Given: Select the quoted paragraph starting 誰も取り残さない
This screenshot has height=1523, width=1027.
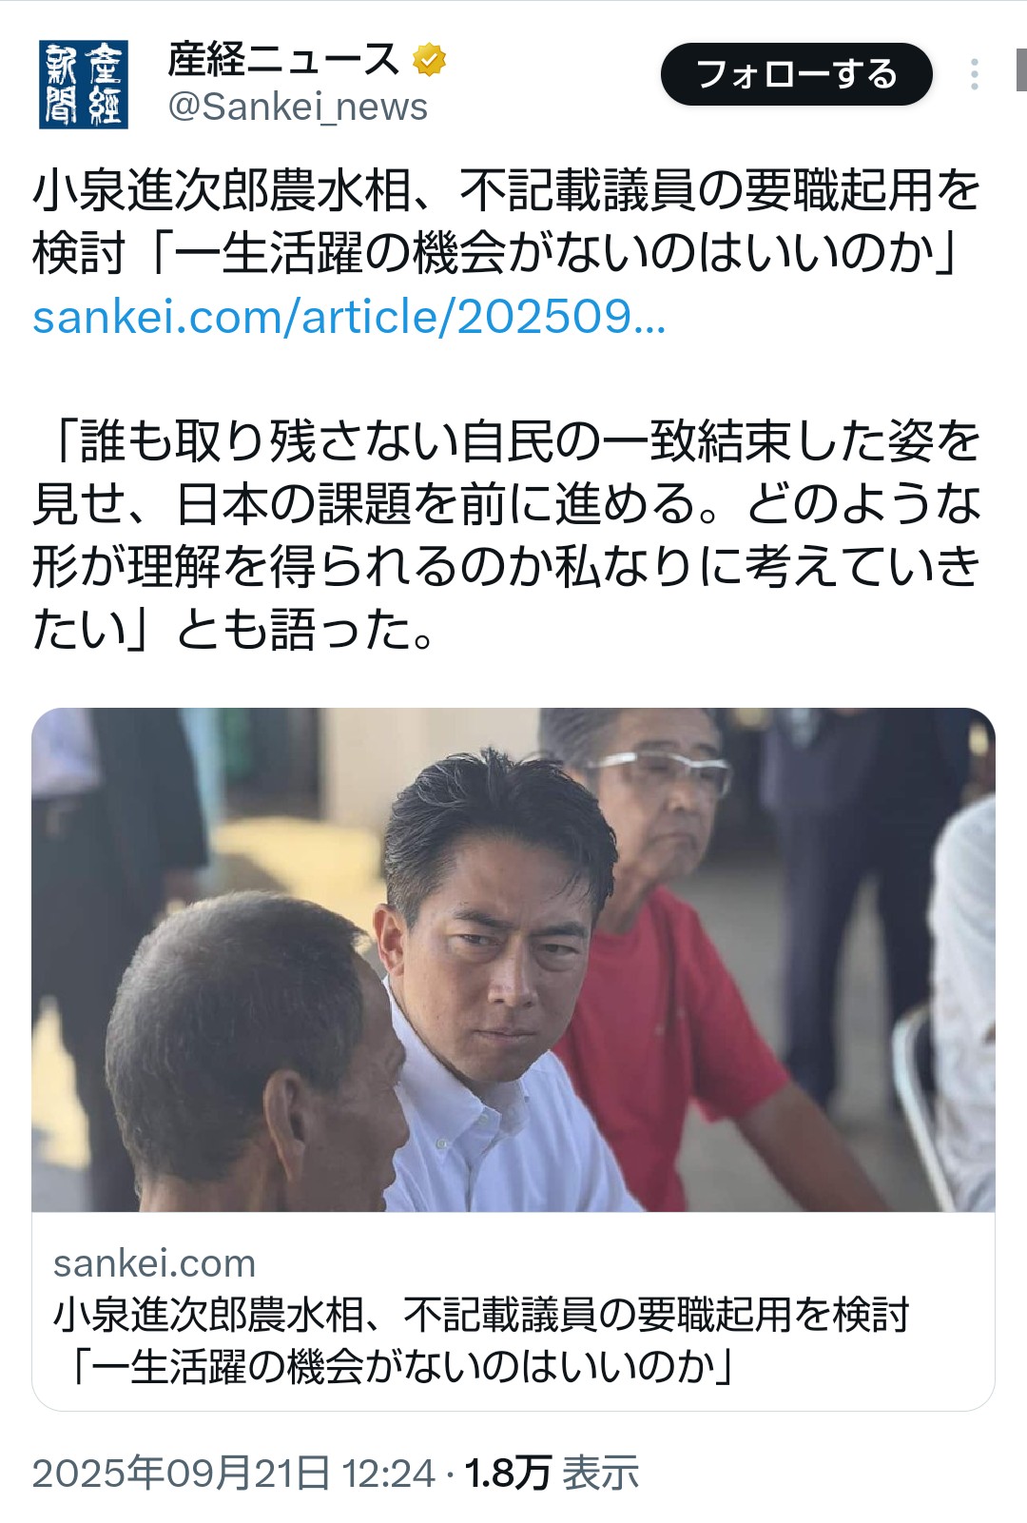Looking at the screenshot, I should tap(506, 535).
